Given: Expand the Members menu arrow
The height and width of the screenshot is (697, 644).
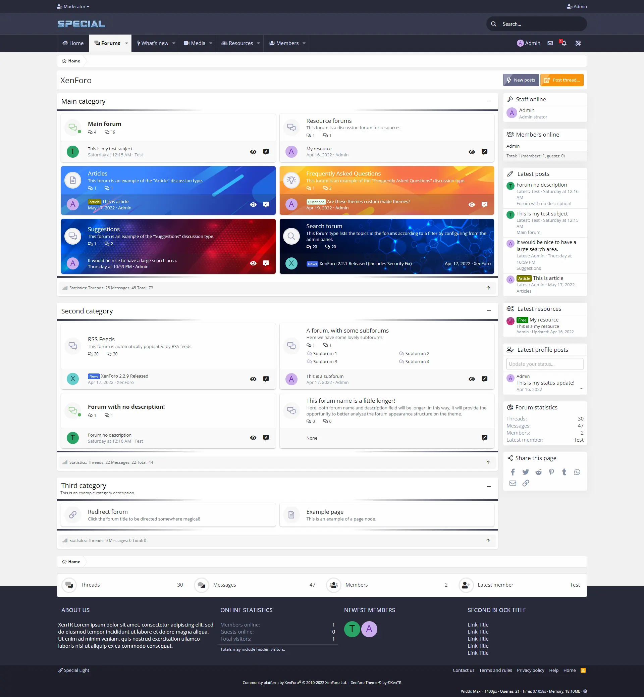Looking at the screenshot, I should coord(304,43).
